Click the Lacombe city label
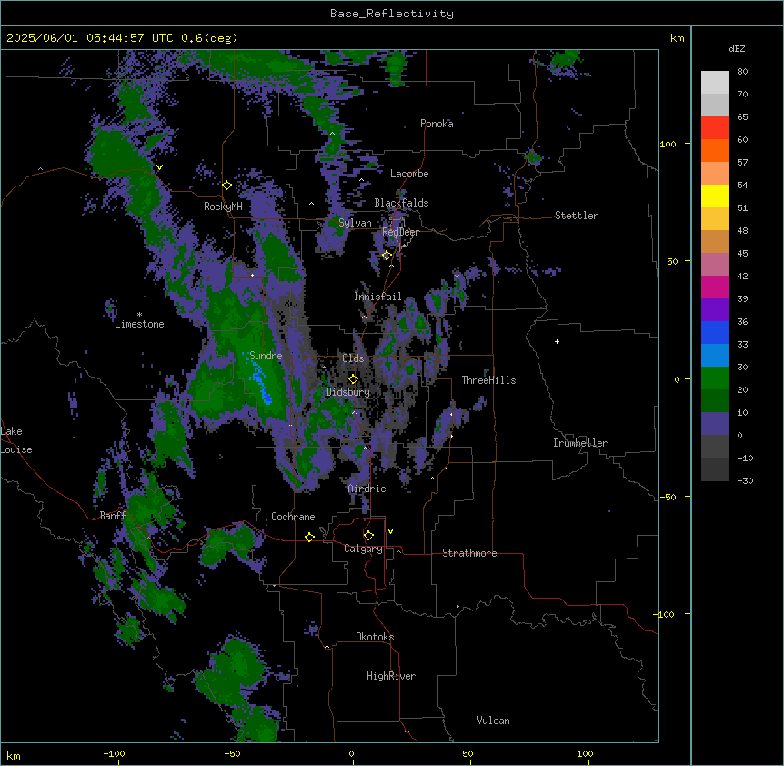 click(x=409, y=174)
